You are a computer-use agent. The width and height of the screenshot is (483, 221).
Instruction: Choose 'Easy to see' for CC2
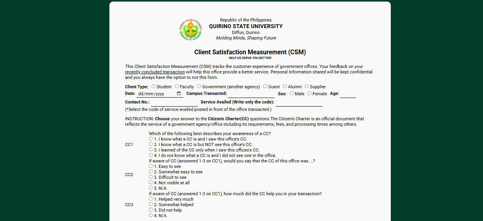pos(151,166)
